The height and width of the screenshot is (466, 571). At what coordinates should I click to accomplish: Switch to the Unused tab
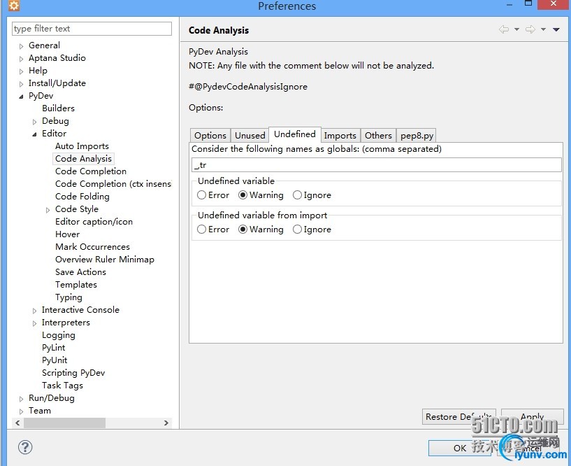coord(250,135)
